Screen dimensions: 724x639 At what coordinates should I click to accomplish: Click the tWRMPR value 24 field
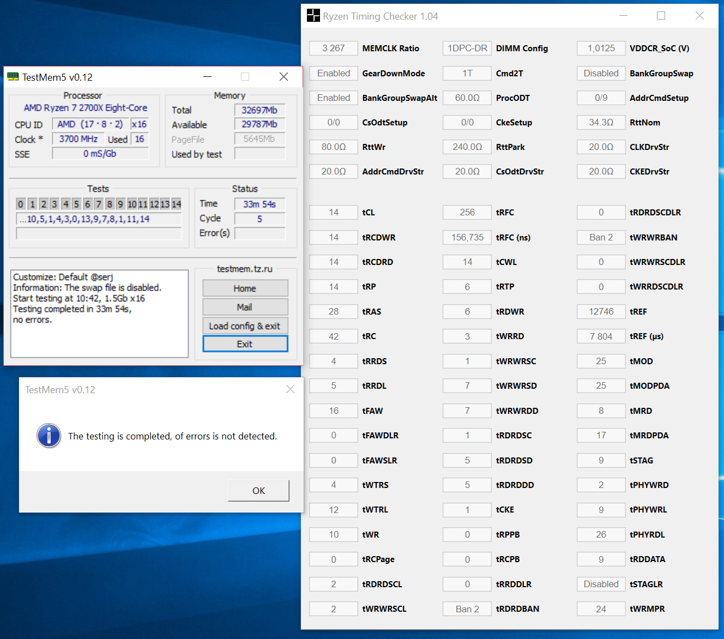click(601, 609)
